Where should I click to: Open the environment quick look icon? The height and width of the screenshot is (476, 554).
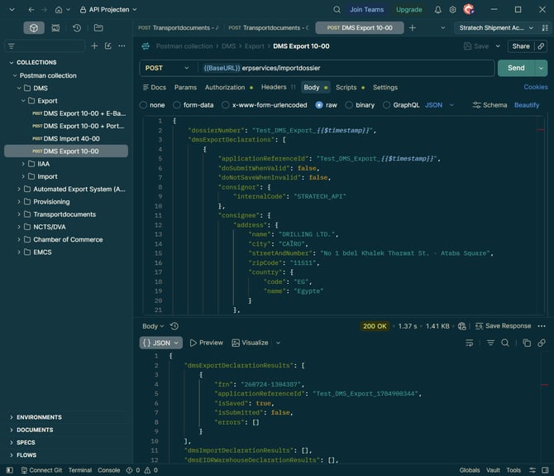click(x=545, y=28)
